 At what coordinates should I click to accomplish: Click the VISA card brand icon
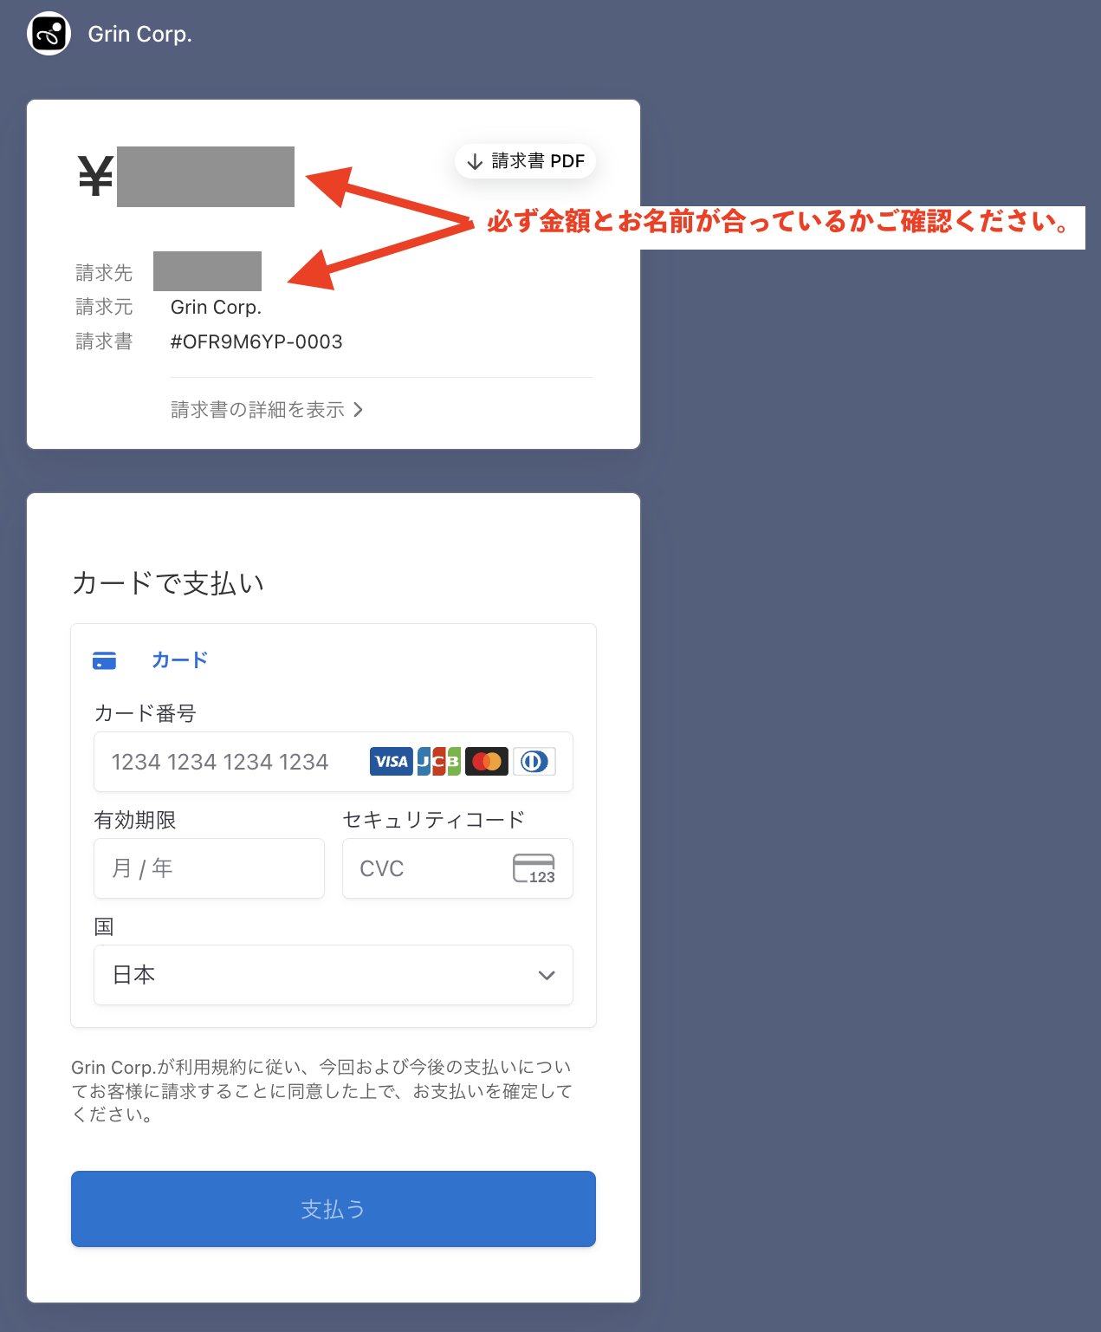392,762
